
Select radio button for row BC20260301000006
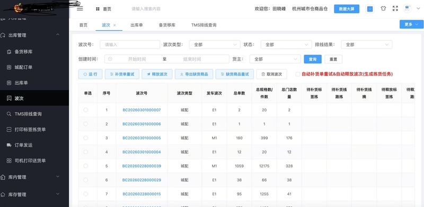[86, 124]
